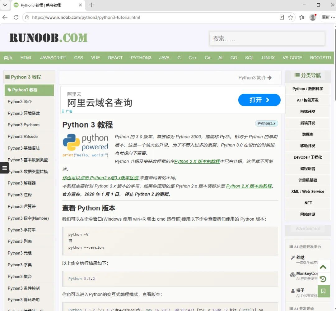Open a new browser tab
The height and width of the screenshot is (311, 336).
(91, 5)
